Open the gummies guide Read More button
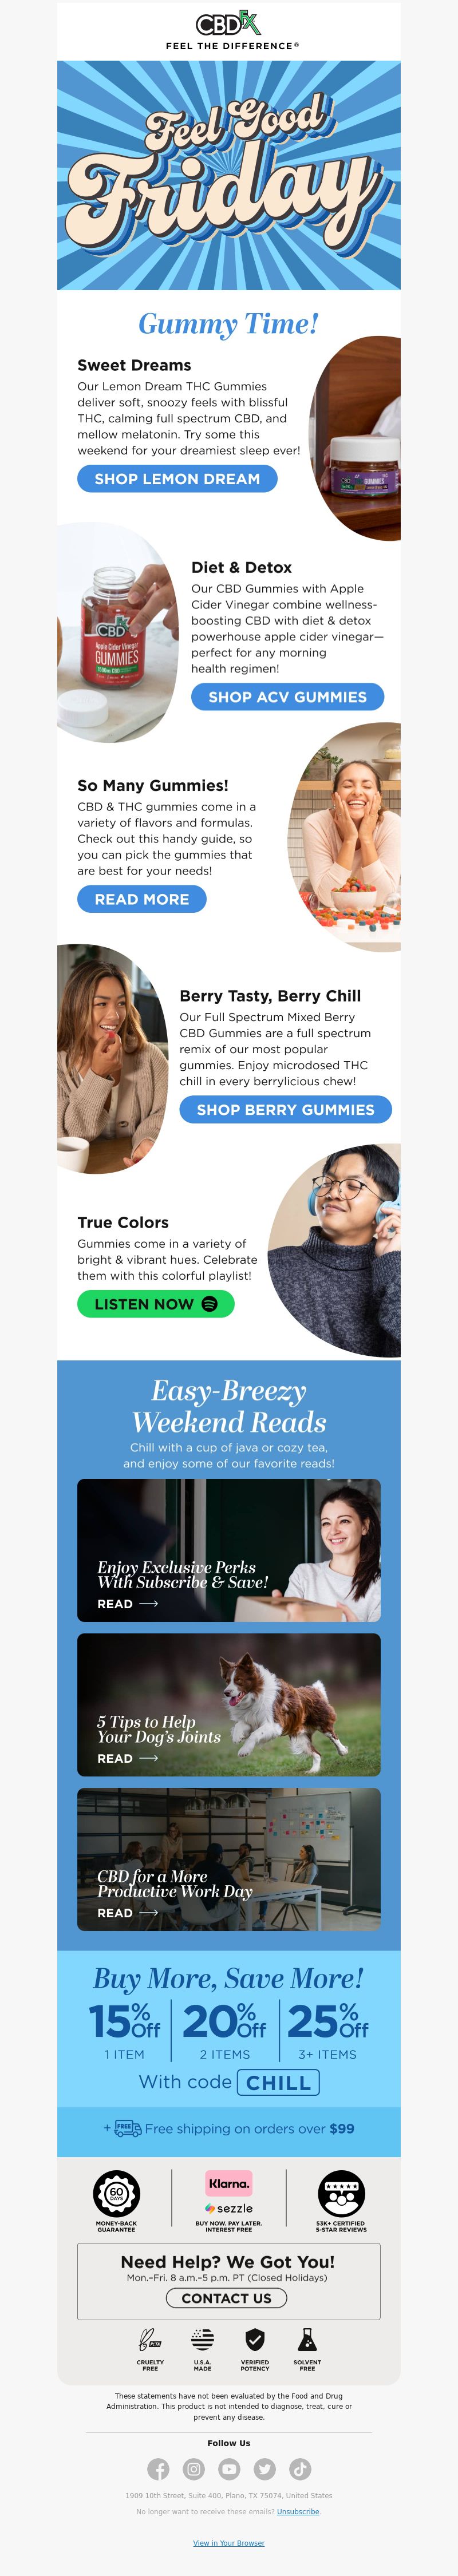Image resolution: width=458 pixels, height=2576 pixels. pos(142,899)
